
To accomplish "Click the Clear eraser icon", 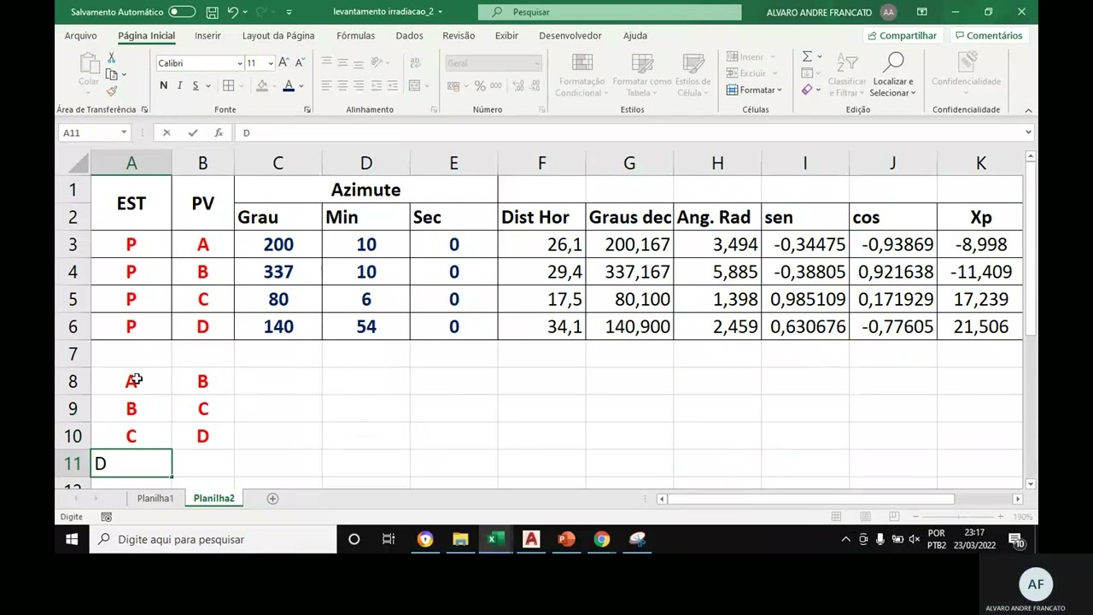I will [807, 90].
